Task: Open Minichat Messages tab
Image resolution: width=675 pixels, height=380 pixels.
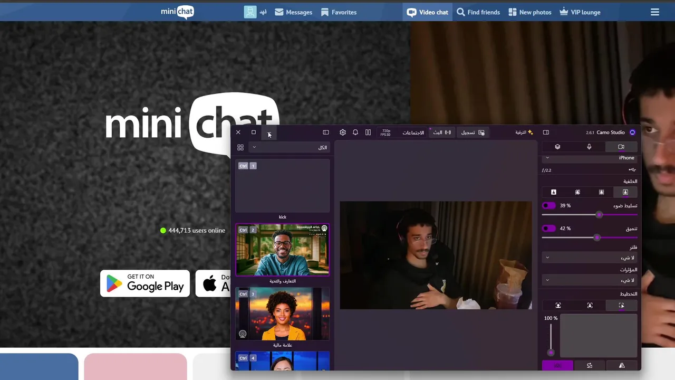Action: point(294,12)
